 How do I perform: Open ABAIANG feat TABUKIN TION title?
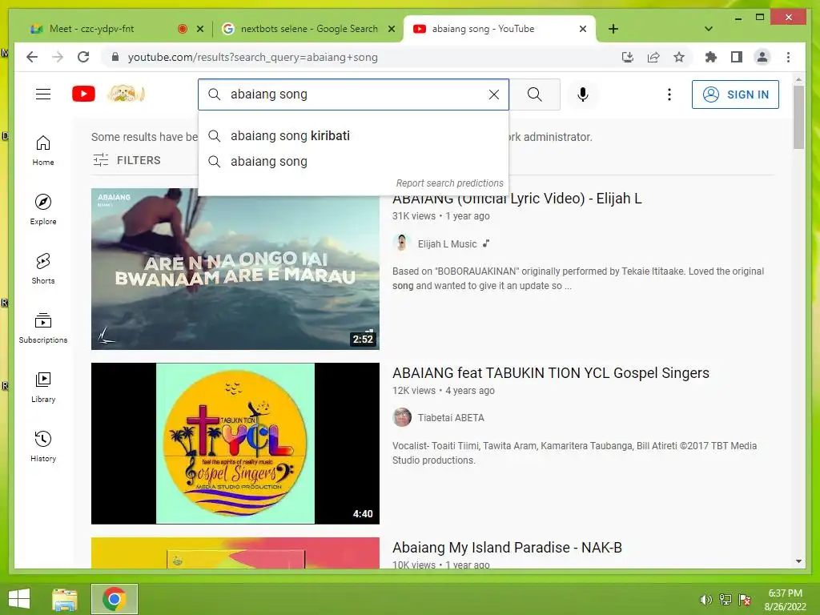point(551,373)
